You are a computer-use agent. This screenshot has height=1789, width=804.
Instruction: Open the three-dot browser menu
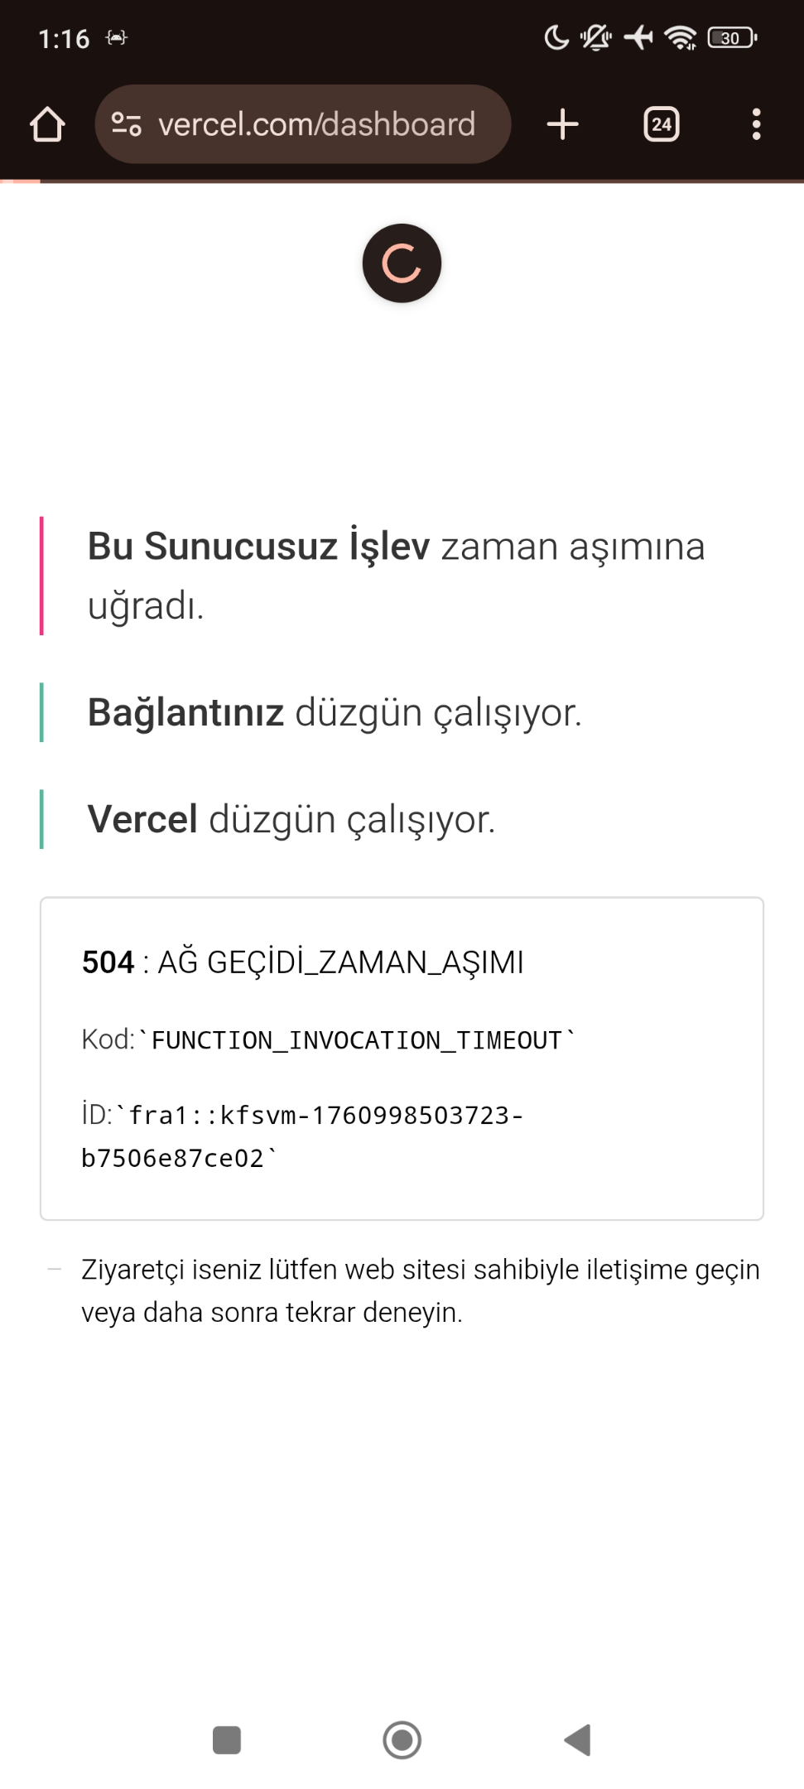756,125
